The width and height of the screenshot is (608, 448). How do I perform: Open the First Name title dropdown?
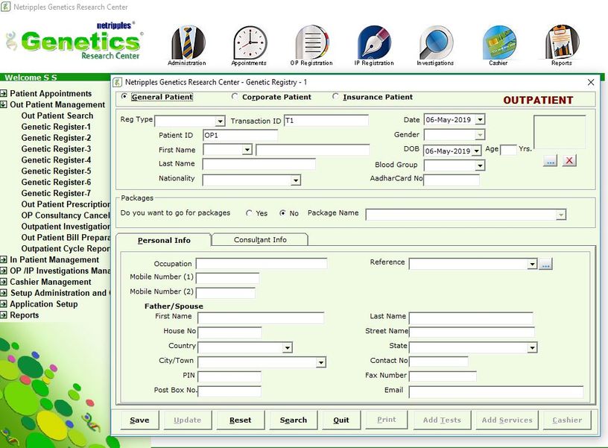[x=247, y=150]
